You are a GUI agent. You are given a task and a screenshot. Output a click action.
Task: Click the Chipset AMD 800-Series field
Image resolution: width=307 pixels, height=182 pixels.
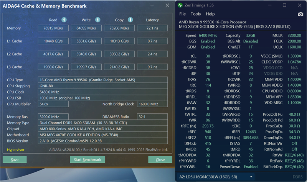(102, 129)
